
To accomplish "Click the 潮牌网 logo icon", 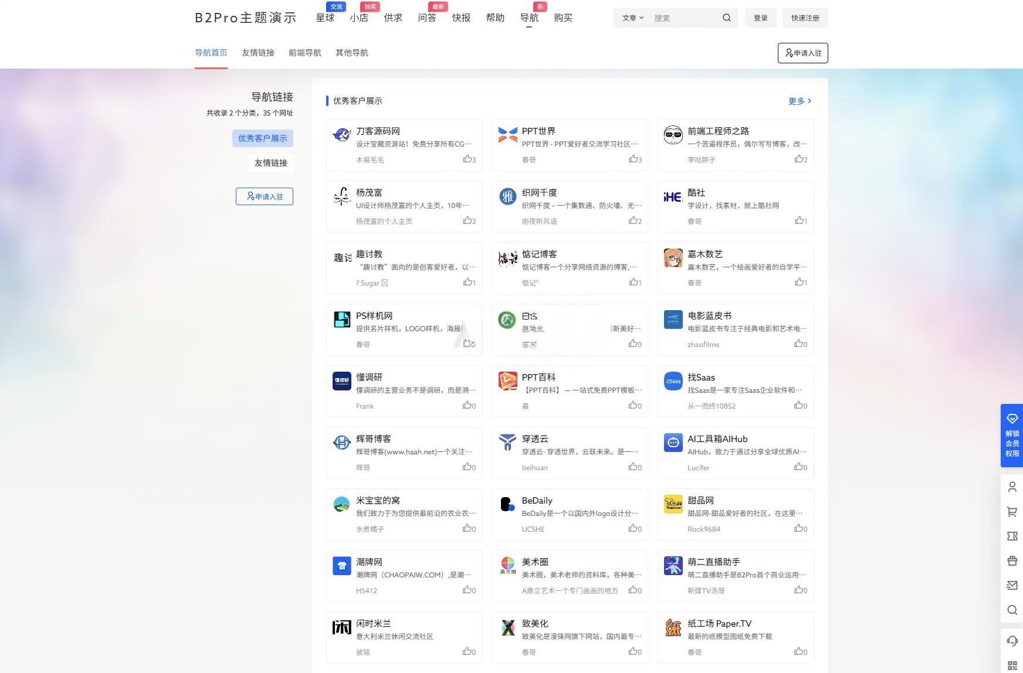I will click(342, 566).
